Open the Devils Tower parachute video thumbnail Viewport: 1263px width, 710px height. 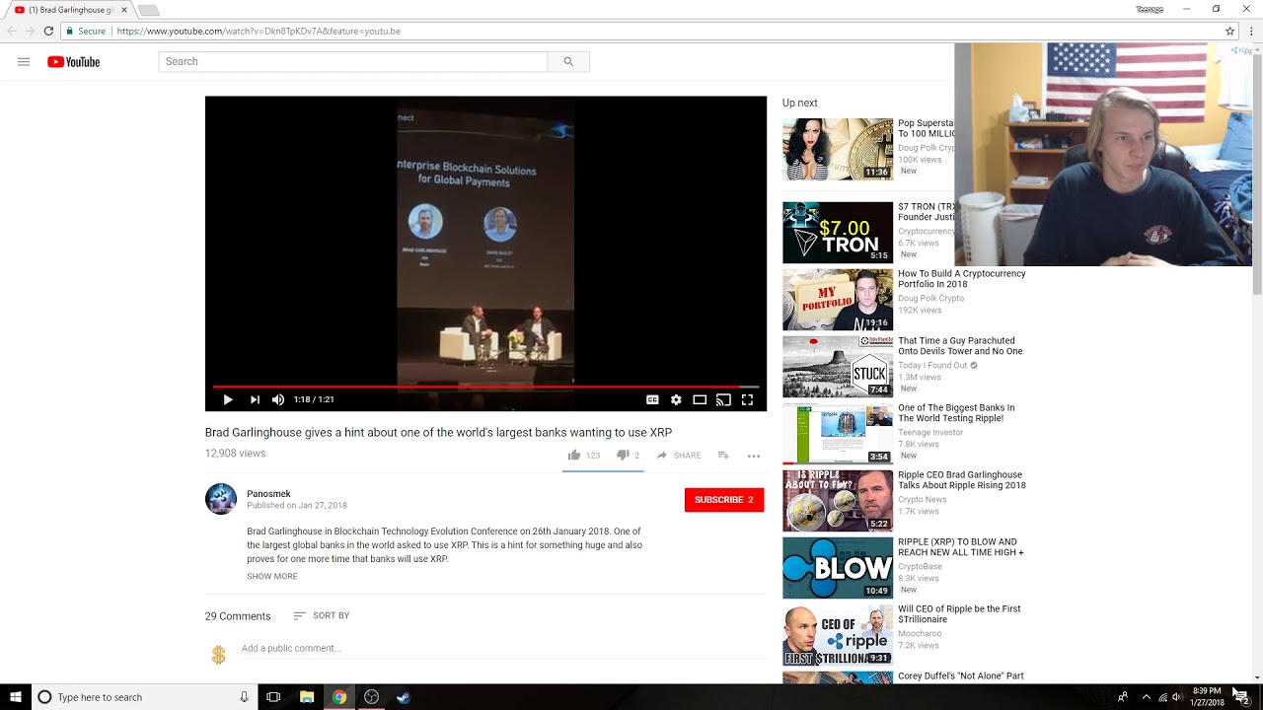click(x=838, y=367)
